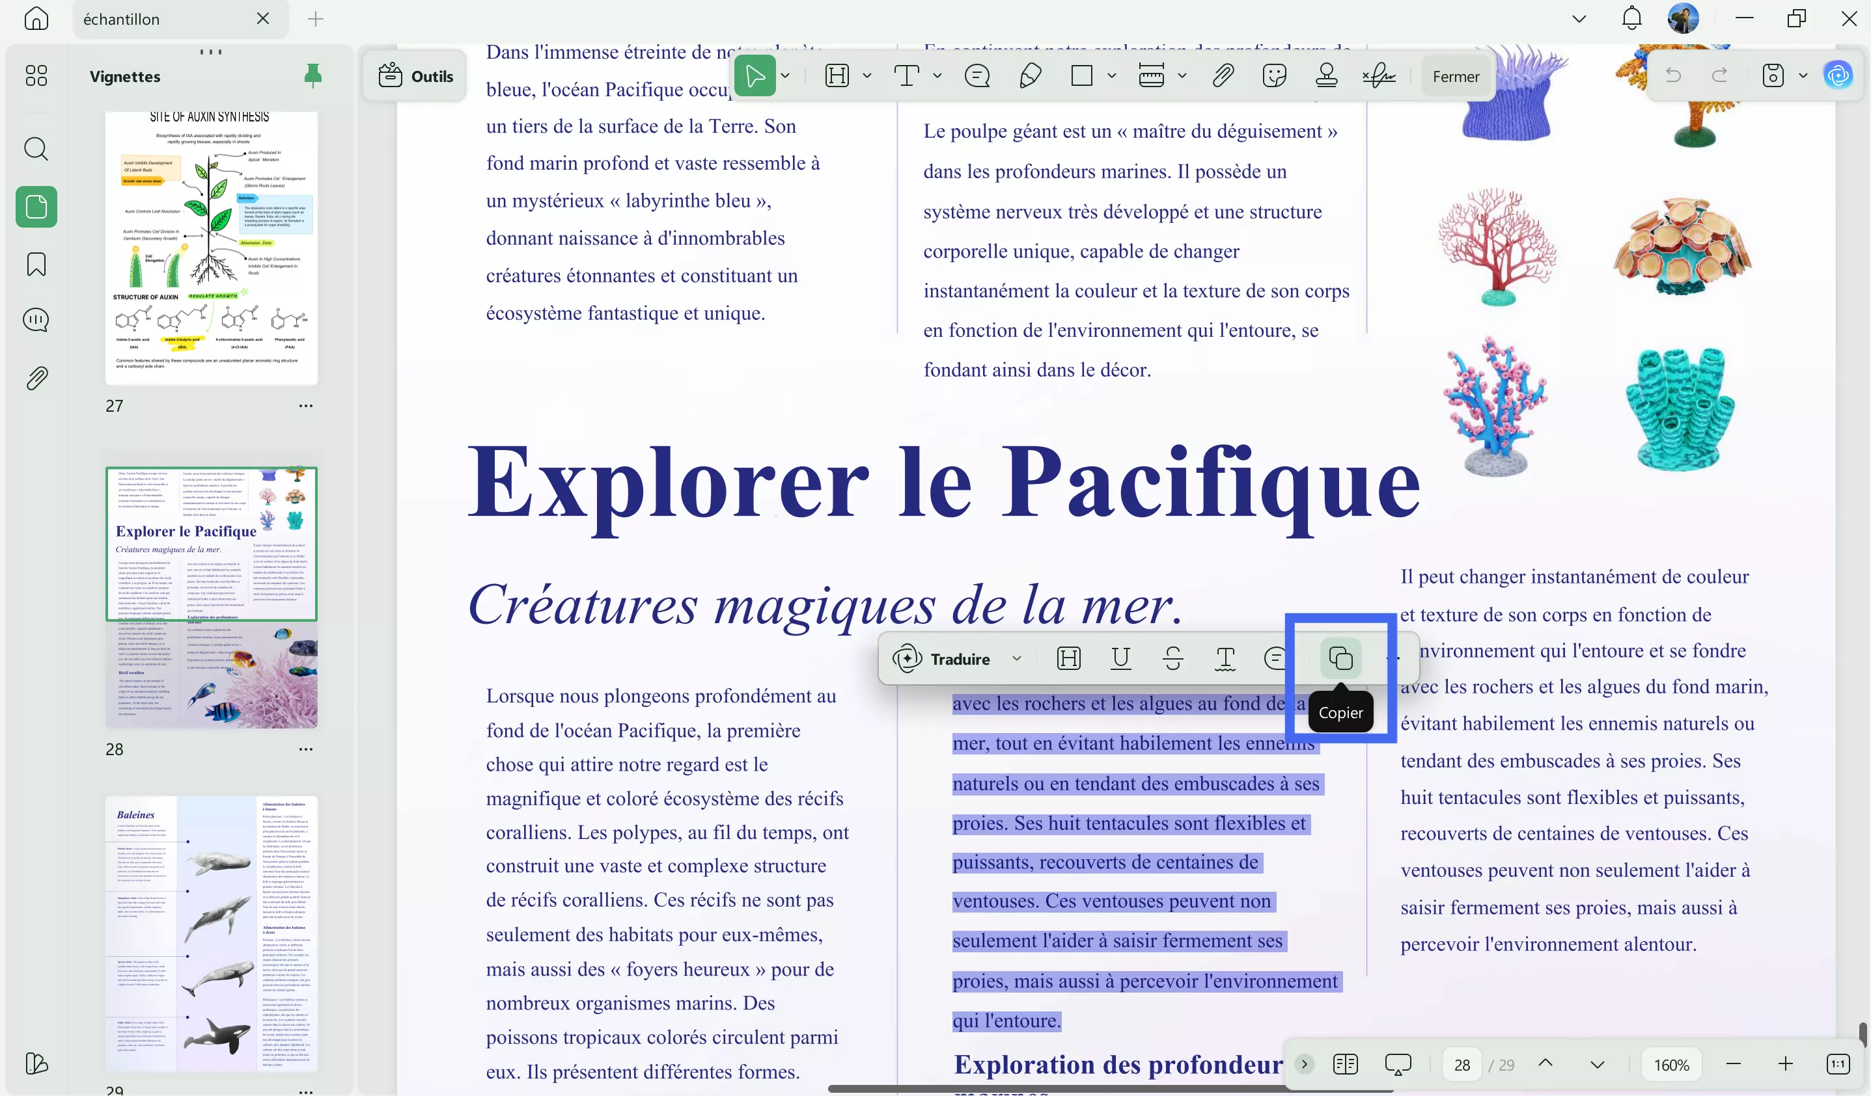The image size is (1871, 1096).
Task: Select the stamp tool
Action: click(x=1327, y=75)
